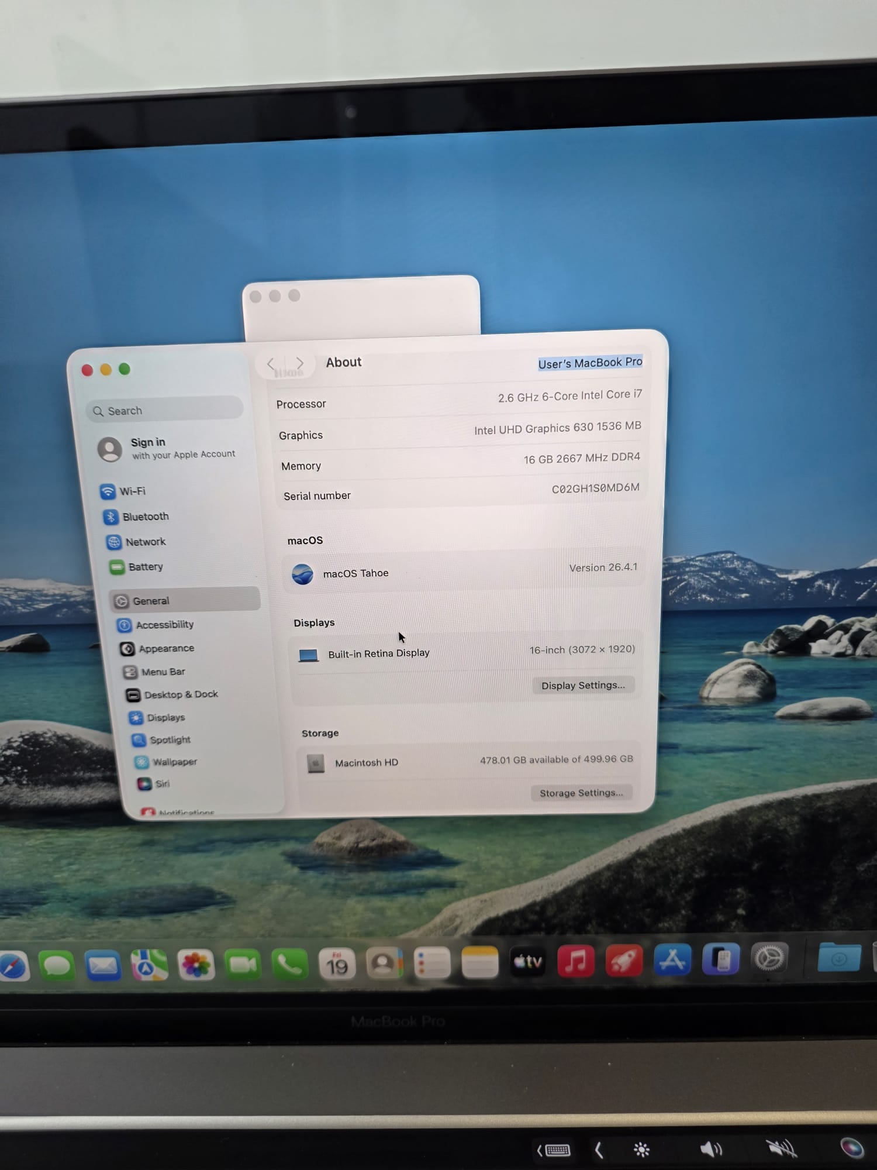Screen dimensions: 877x1170
Task: Go back using the left chevron
Action: pyautogui.click(x=271, y=364)
